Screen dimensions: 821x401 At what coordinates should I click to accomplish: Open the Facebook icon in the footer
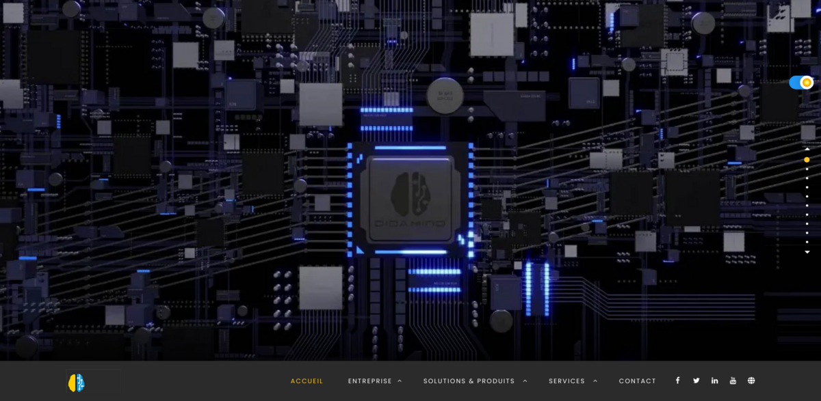(x=677, y=381)
